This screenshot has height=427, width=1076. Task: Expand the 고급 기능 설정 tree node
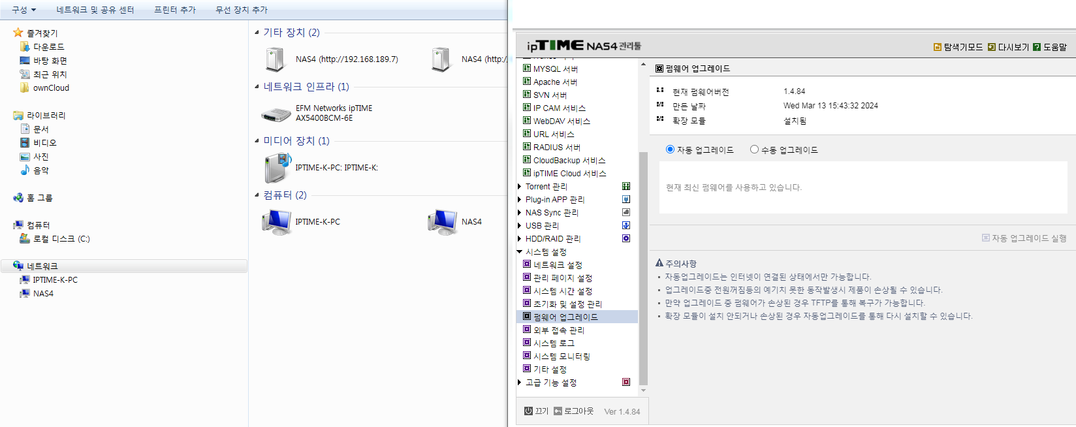[520, 383]
